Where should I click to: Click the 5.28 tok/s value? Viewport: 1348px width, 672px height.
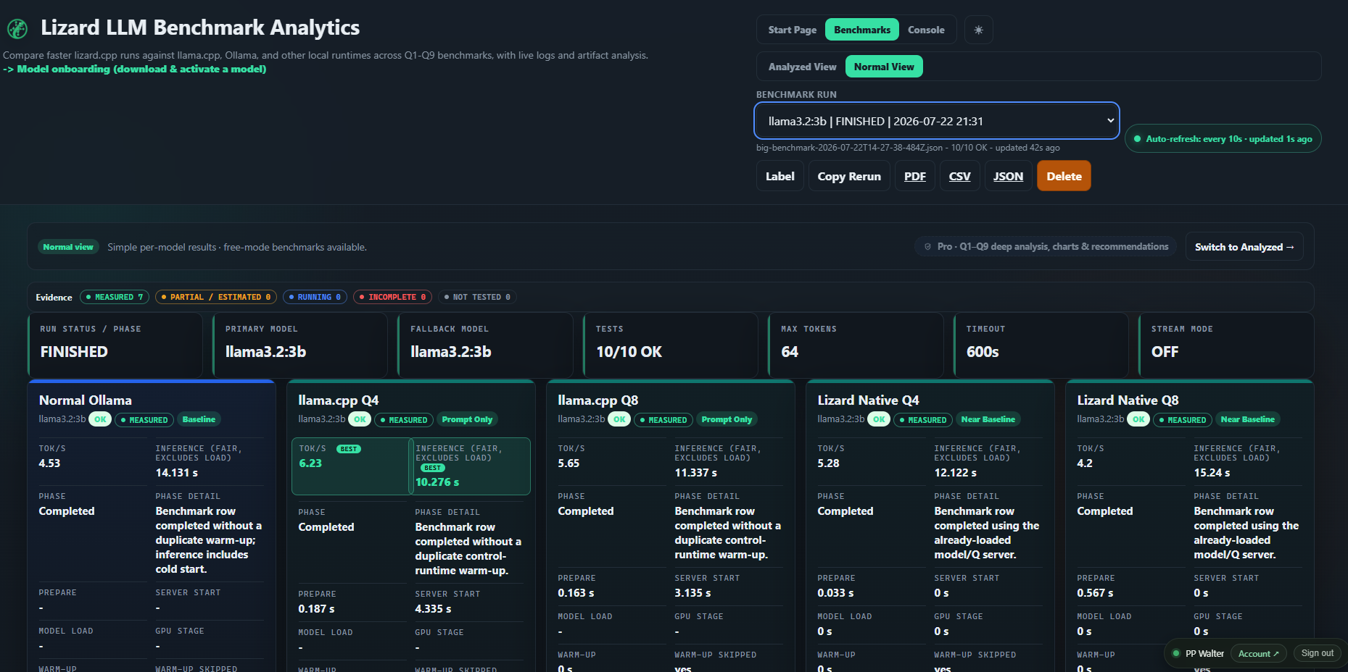coord(828,463)
